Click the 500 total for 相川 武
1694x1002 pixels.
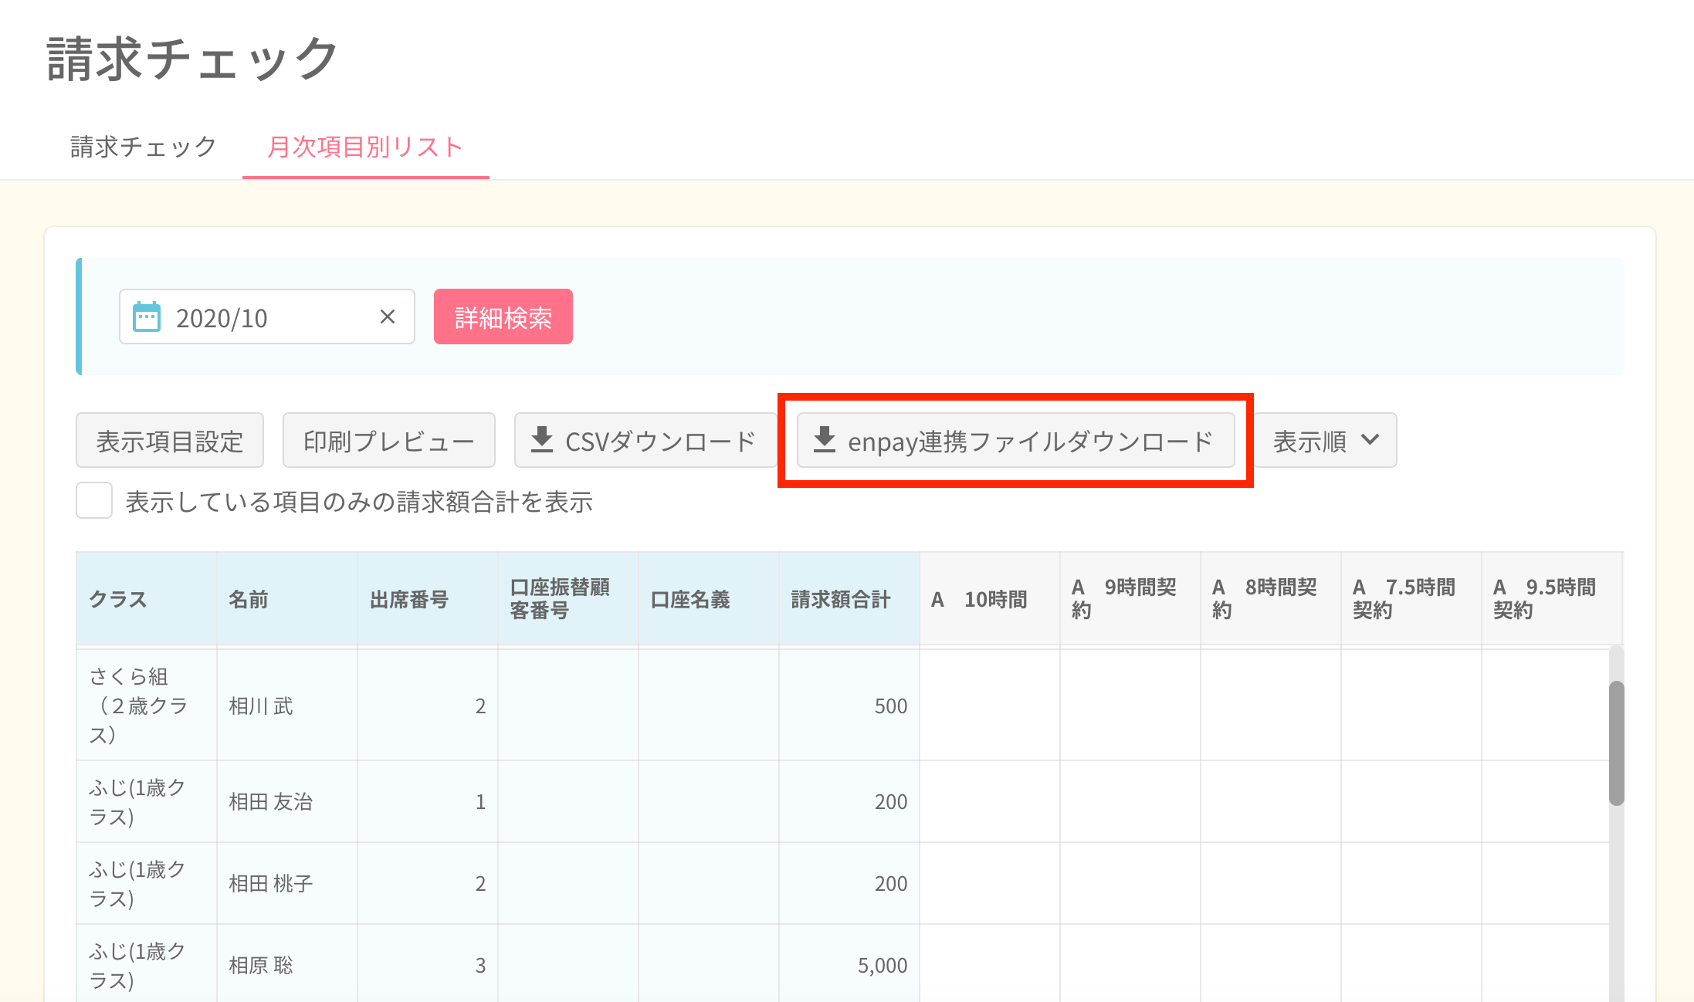pyautogui.click(x=849, y=706)
